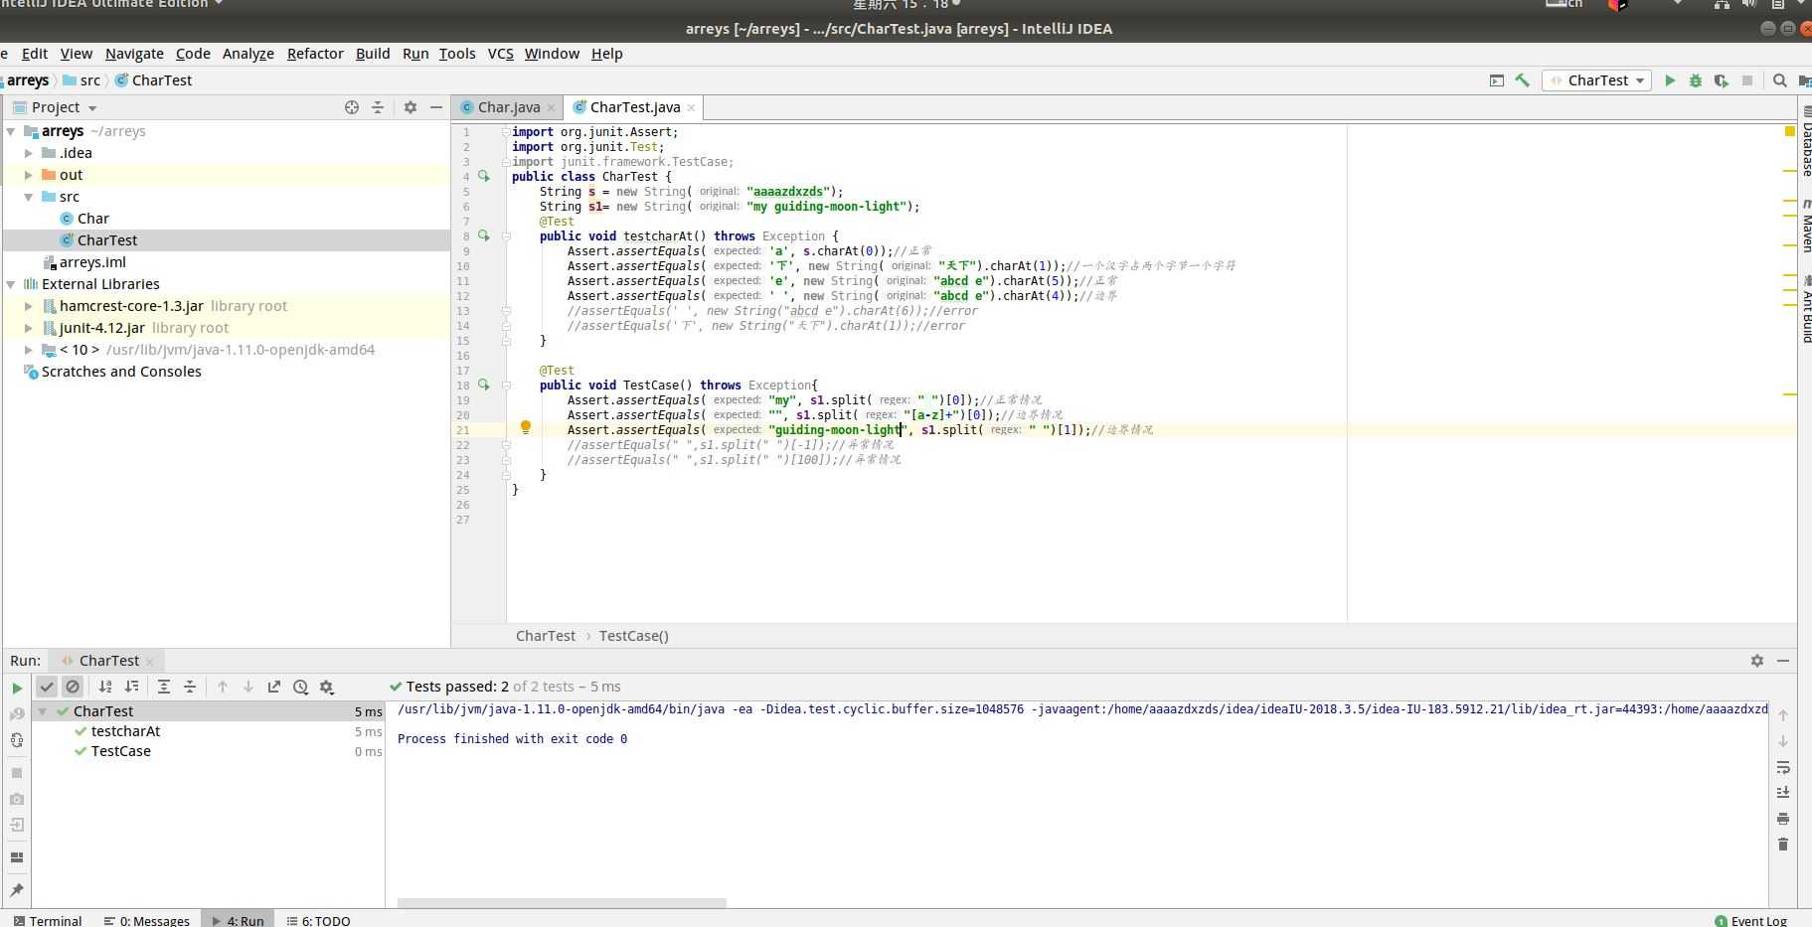Open test runner settings gear

tap(326, 687)
